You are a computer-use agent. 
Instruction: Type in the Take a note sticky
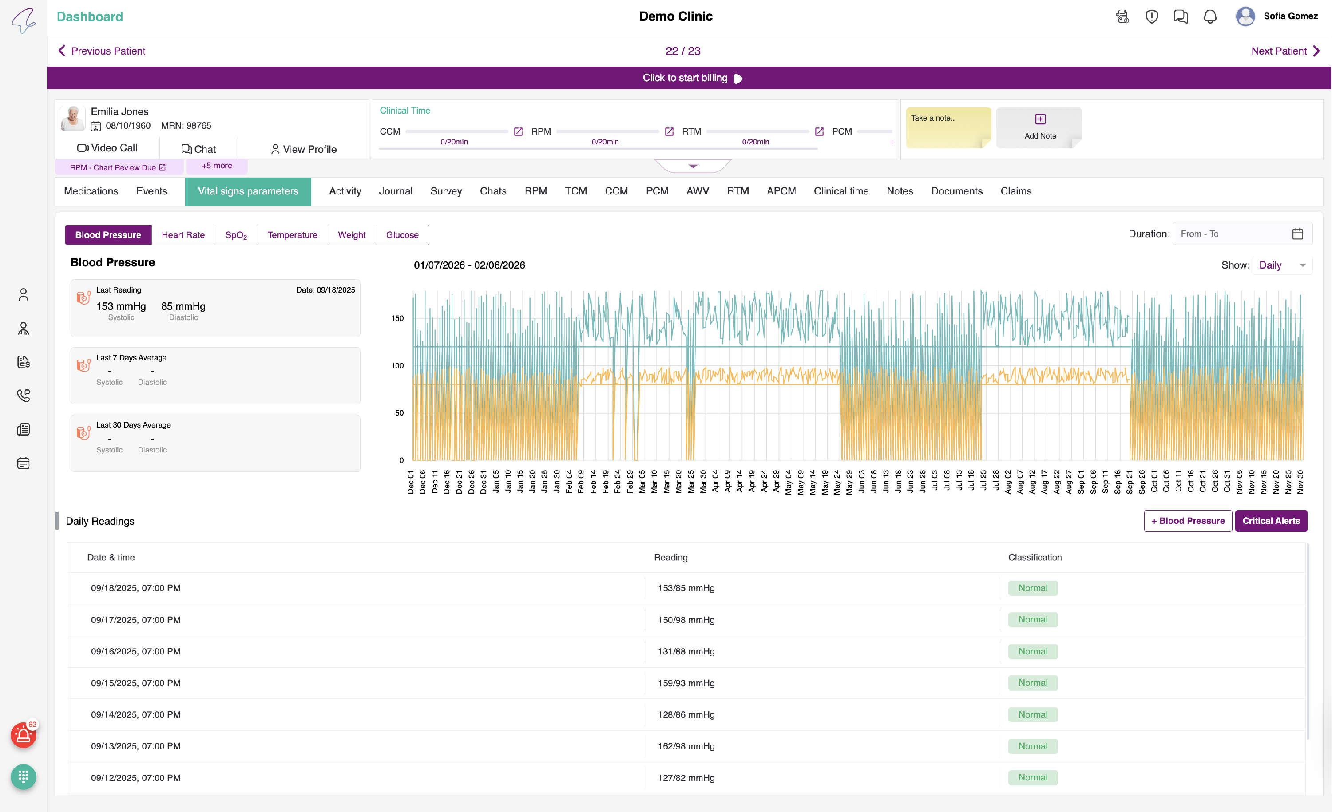[x=947, y=127]
